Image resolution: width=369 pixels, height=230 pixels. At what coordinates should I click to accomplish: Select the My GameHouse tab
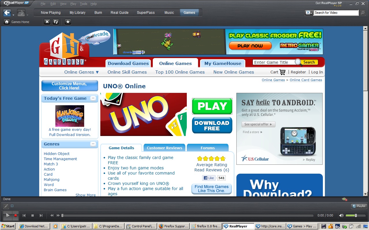click(x=223, y=64)
